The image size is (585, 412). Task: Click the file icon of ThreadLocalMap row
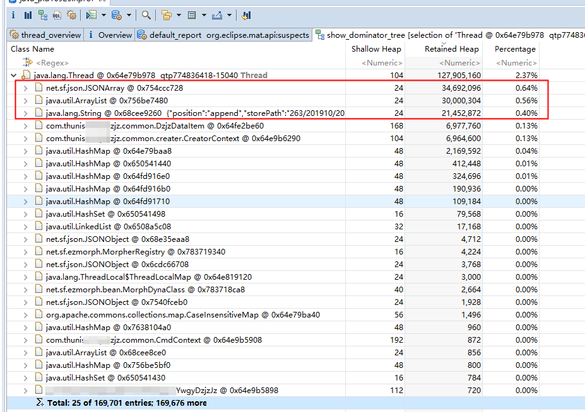point(38,277)
